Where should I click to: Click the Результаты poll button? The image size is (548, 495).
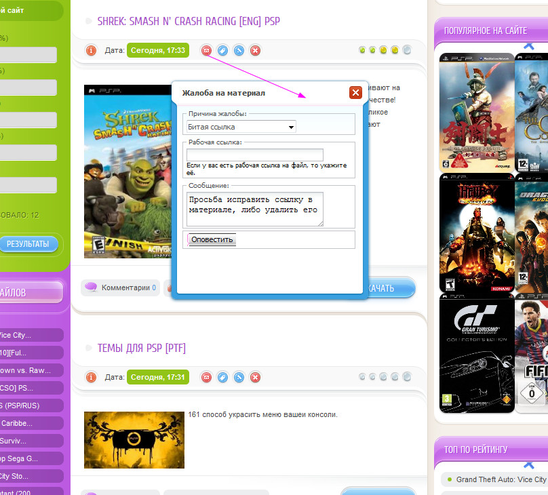[28, 244]
